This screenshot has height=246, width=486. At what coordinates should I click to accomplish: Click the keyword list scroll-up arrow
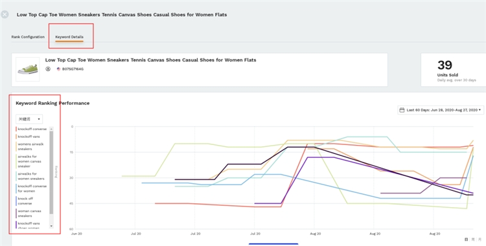[51, 129]
